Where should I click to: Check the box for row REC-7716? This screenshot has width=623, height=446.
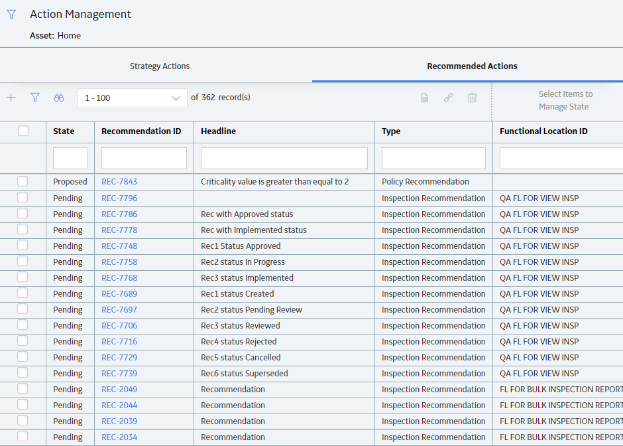click(x=23, y=340)
